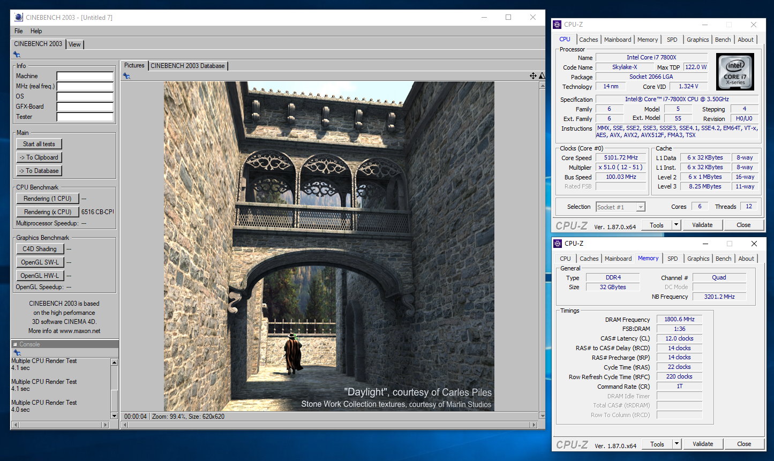Viewport: 774px width, 461px height.
Task: Run the C4D Shading test
Action: pos(40,249)
